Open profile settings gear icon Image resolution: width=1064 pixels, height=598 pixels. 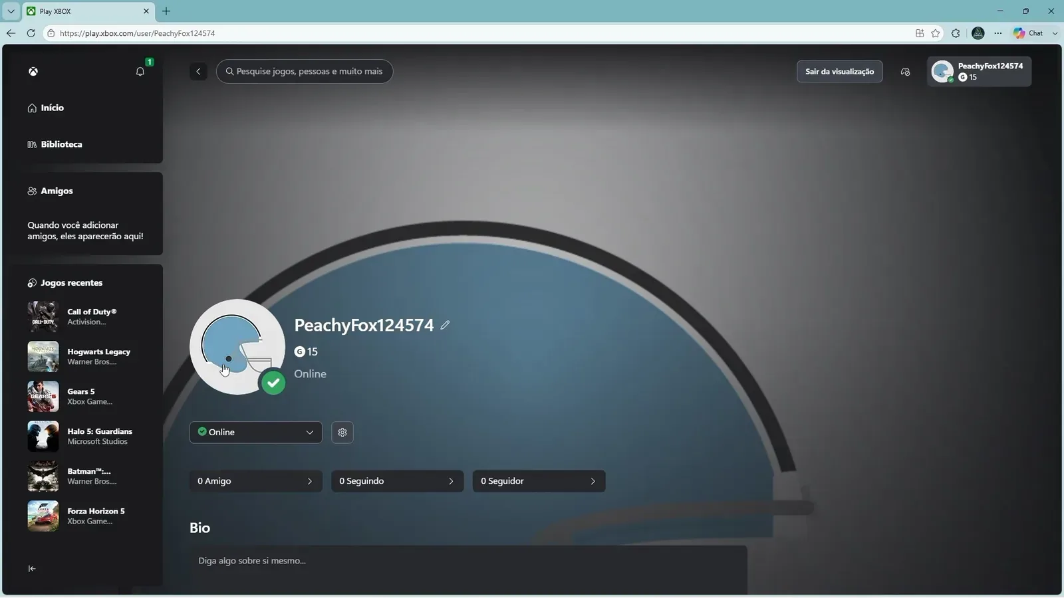[342, 433]
